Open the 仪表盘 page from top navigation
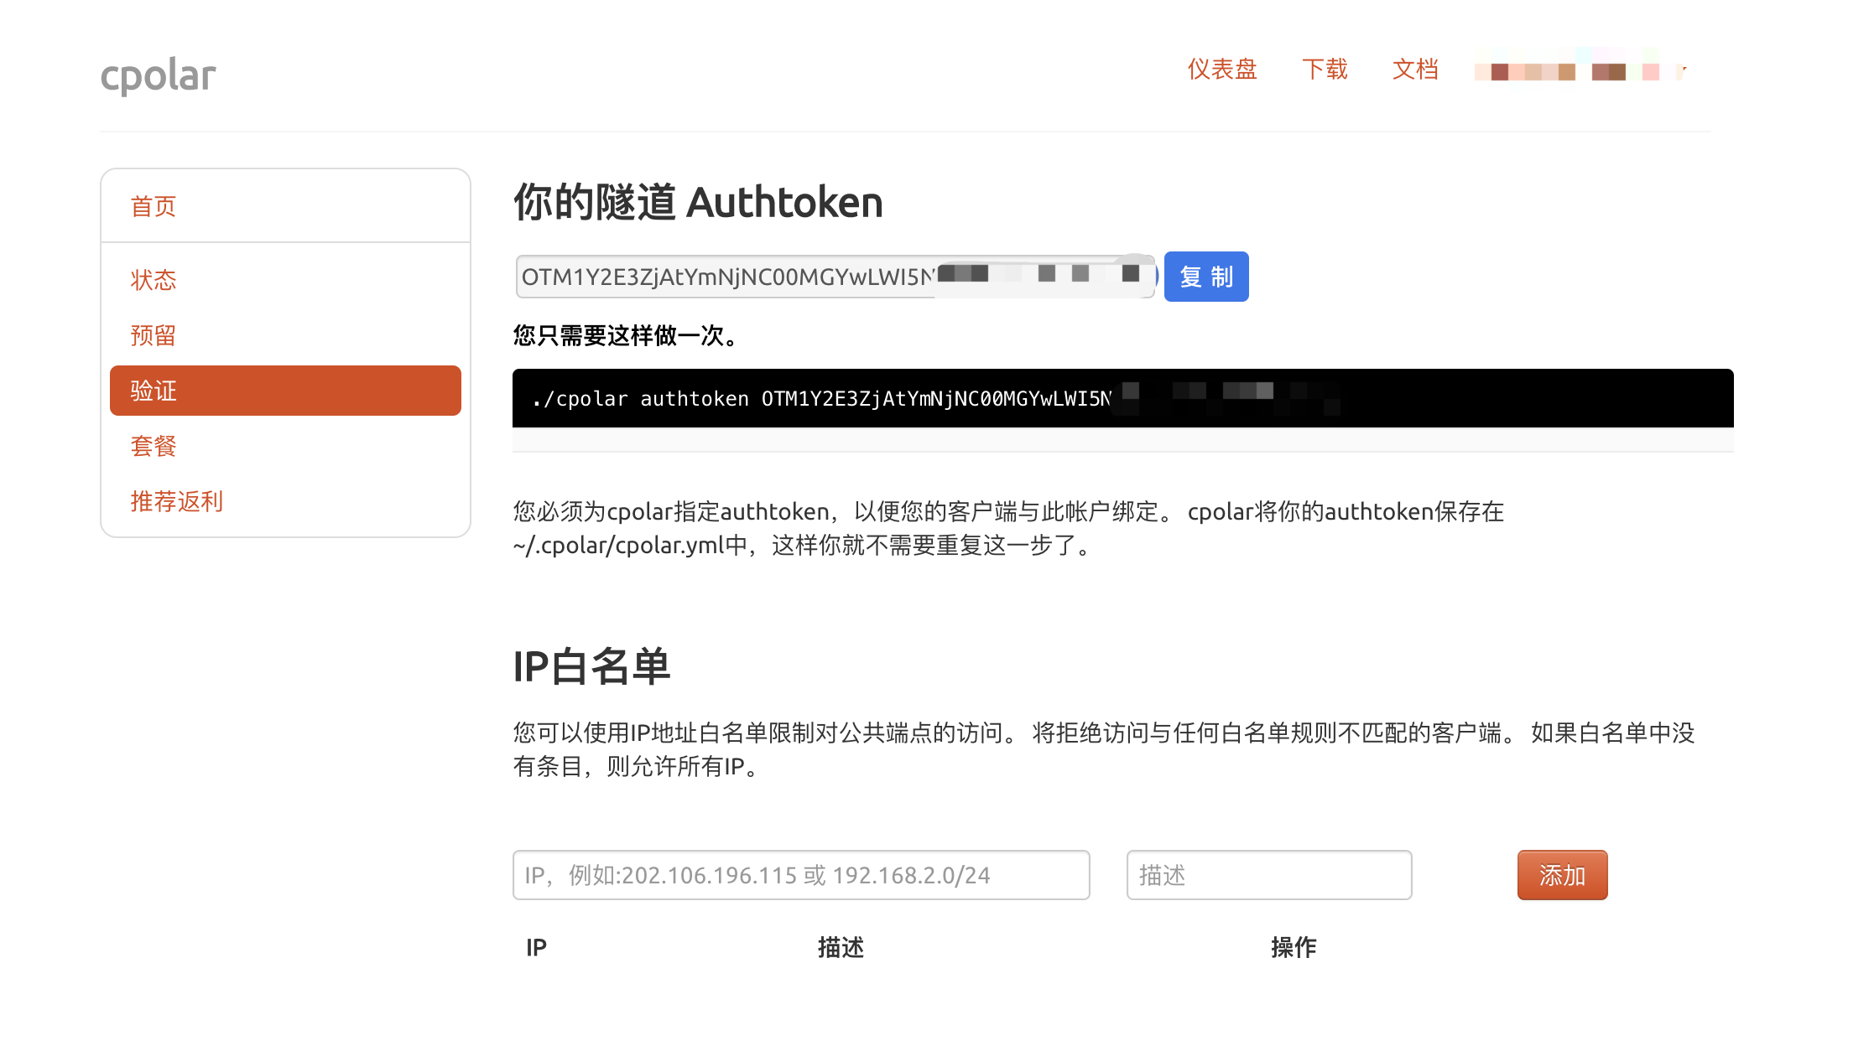Viewport: 1874px width, 1046px height. click(x=1222, y=70)
